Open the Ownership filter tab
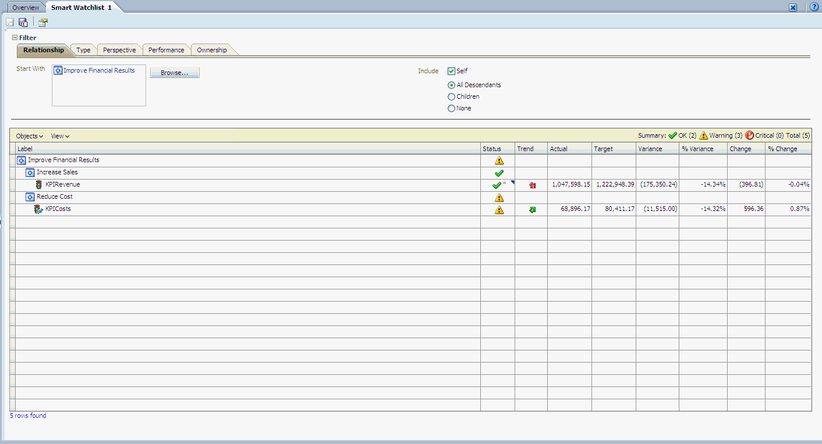This screenshot has width=822, height=444. coord(212,50)
